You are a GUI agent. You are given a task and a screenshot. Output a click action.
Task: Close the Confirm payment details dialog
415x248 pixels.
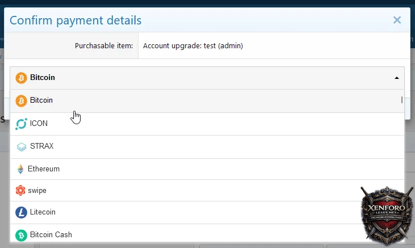(397, 20)
